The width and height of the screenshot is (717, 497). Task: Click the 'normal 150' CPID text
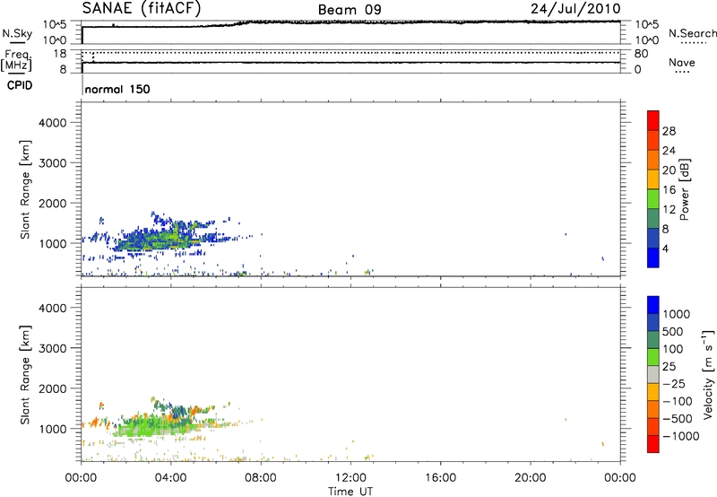coord(117,89)
